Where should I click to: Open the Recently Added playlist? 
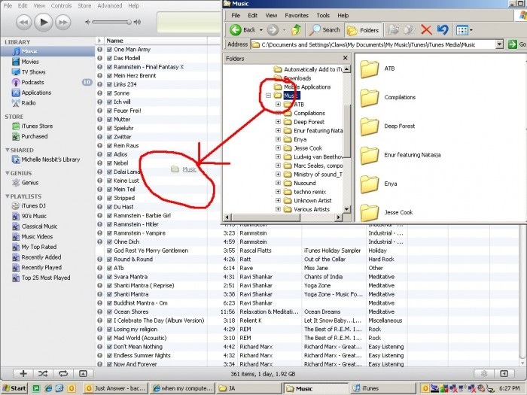tap(41, 257)
